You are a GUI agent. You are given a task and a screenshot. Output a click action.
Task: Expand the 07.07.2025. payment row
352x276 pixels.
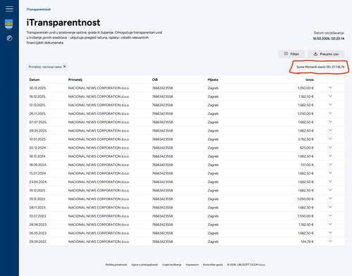[330, 122]
